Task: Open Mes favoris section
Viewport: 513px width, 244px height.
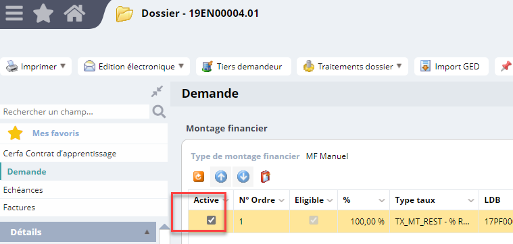Action: pos(84,133)
